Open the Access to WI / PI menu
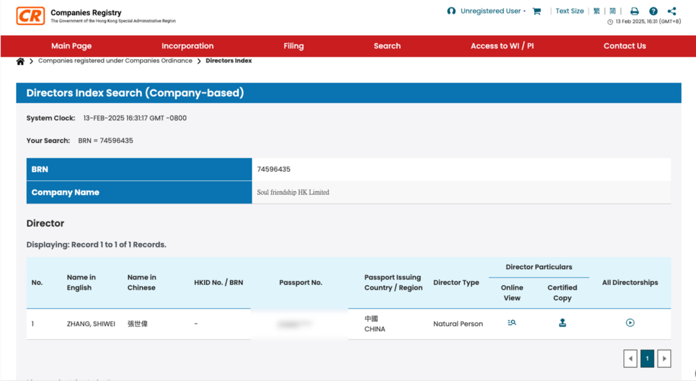The height and width of the screenshot is (381, 696). (x=502, y=46)
